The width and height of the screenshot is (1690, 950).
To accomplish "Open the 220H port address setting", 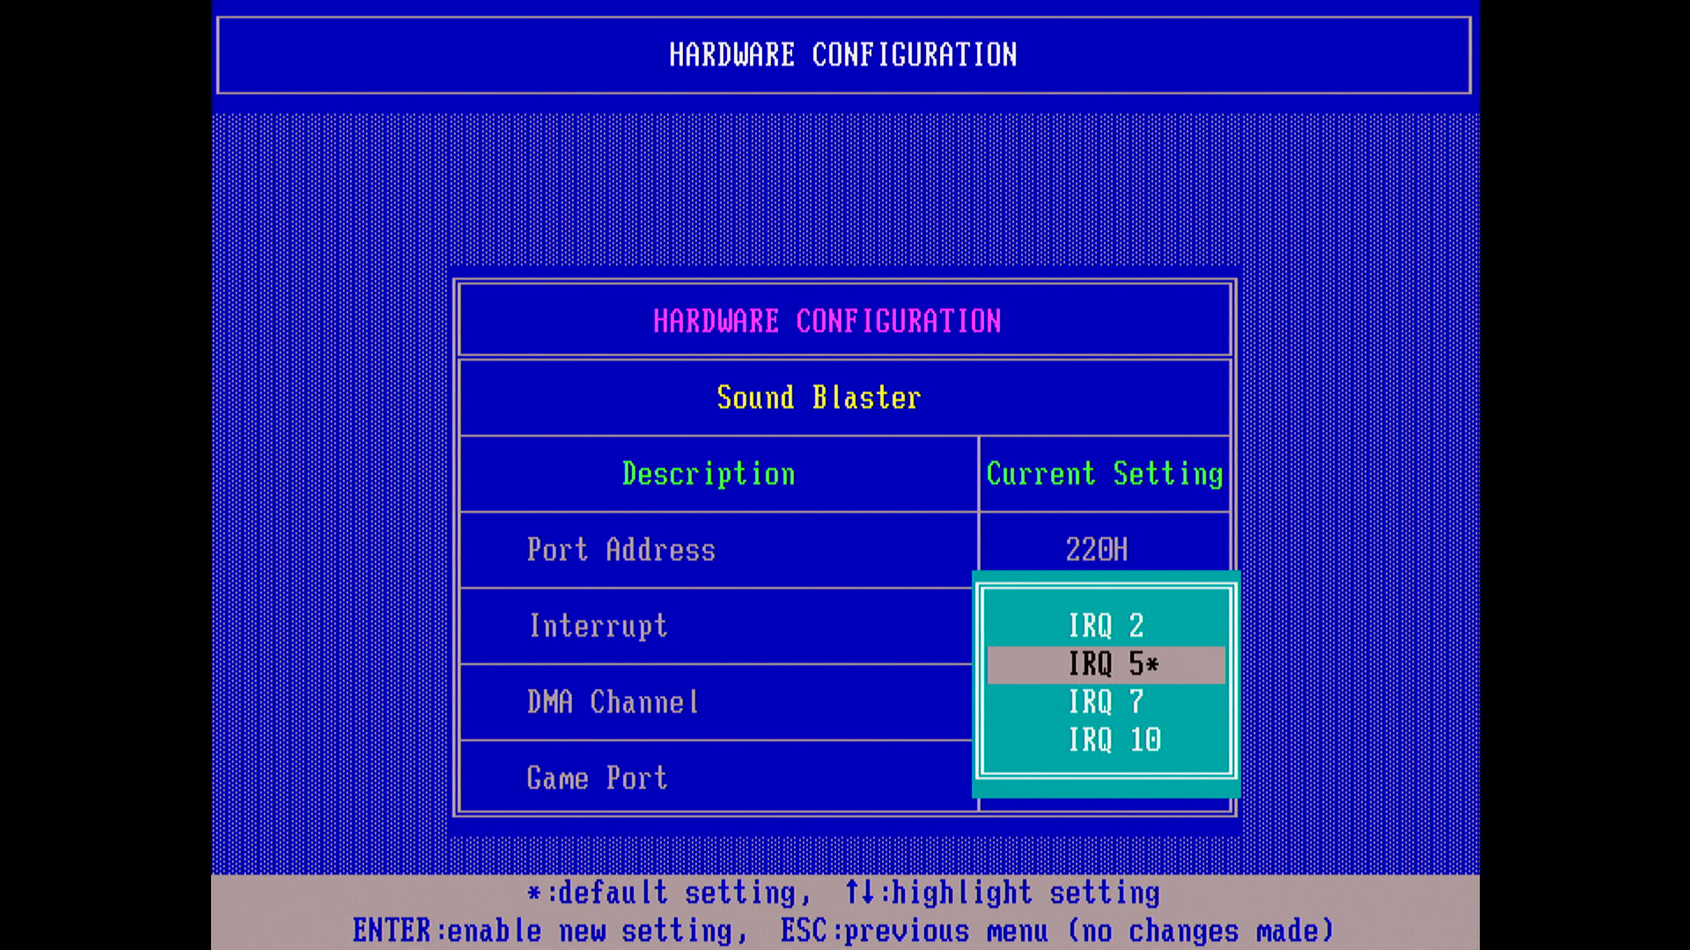I will 1096,550.
